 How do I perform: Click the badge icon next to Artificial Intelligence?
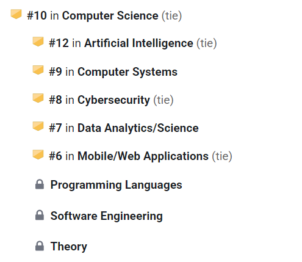point(38,42)
